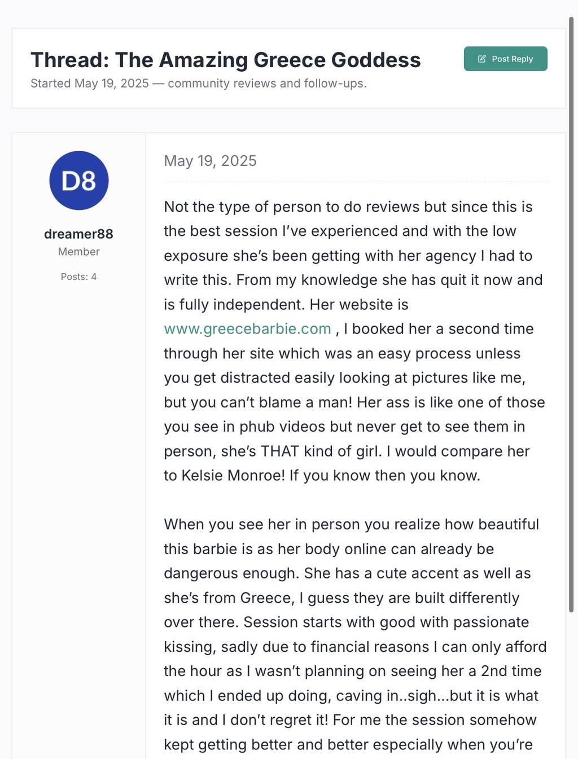The width and height of the screenshot is (578, 759).
Task: Click the Posts: 4 count label
Action: tap(78, 277)
